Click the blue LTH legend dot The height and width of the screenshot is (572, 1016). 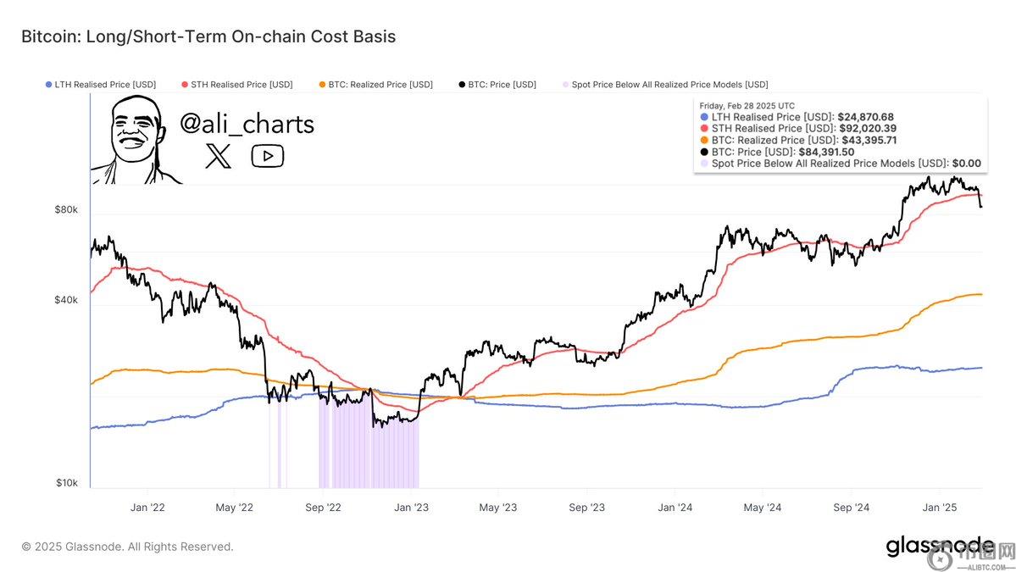coord(47,85)
